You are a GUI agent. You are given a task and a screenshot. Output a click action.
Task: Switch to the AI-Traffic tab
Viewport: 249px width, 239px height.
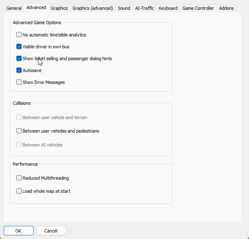coord(144,8)
